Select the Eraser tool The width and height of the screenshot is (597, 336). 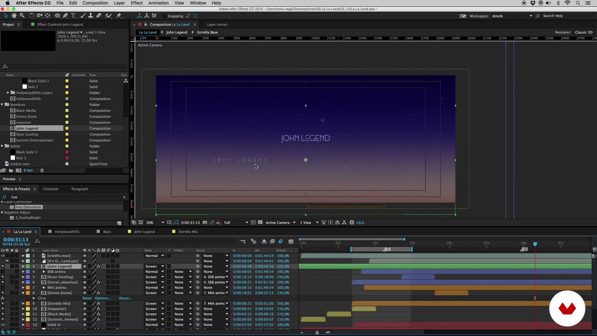coord(99,16)
